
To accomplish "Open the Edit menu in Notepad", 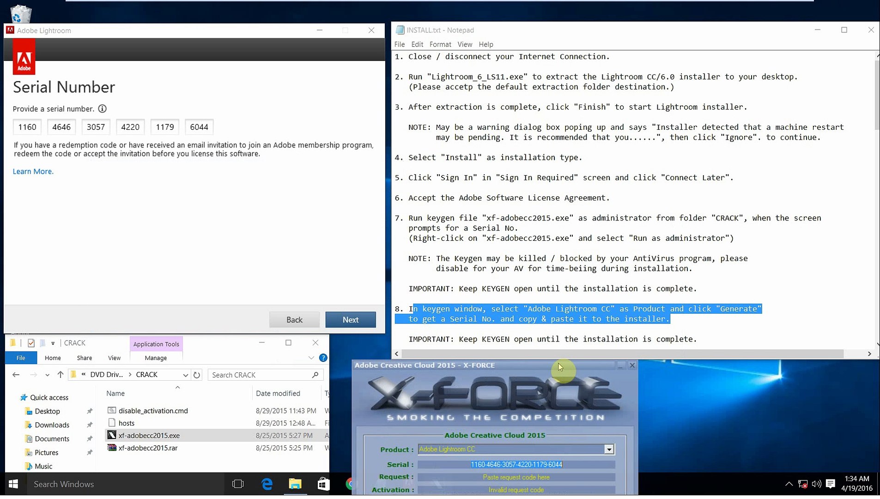I will (x=417, y=44).
